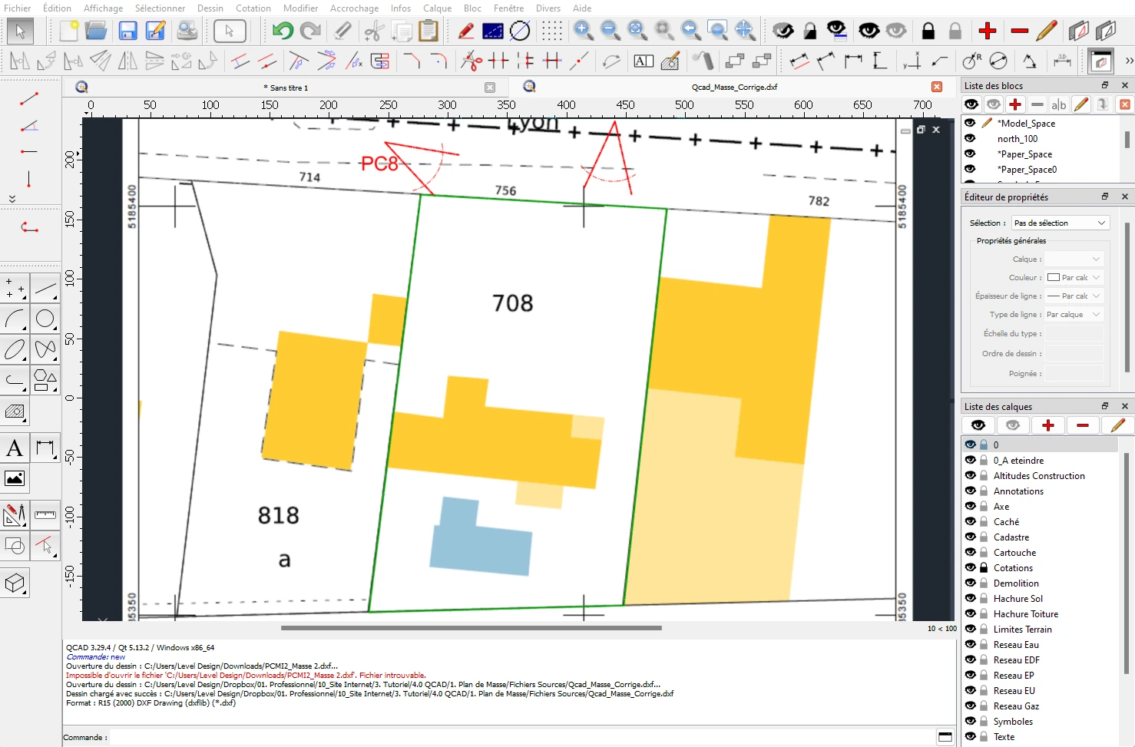Select the Dimension tool in left toolbar

45,448
